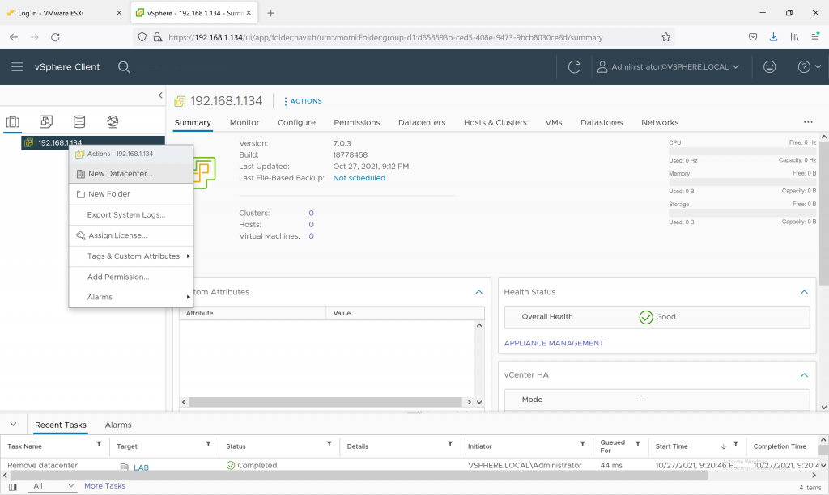Click the Recent Tasks horizontal scrollbar

tap(359, 475)
